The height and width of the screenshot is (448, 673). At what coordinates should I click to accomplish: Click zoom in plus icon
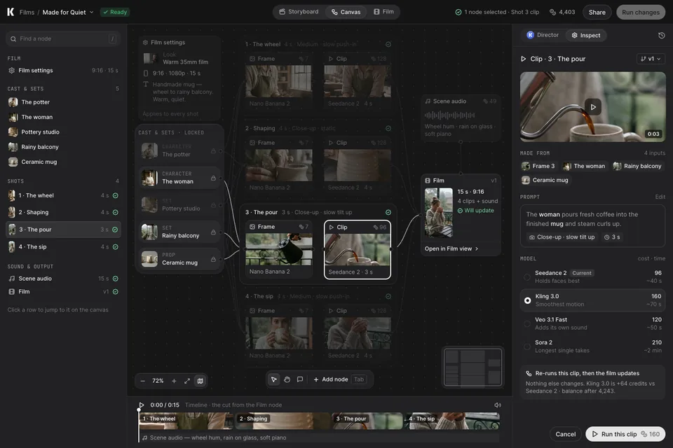click(174, 381)
